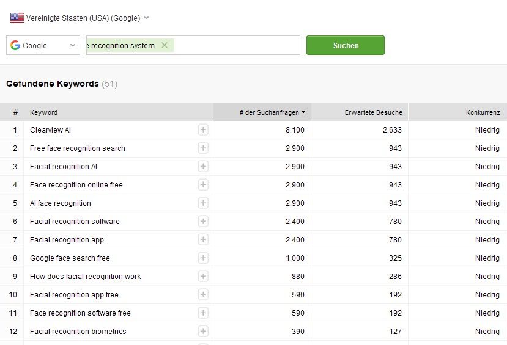Screen dimensions: 507x345
Task: Select the Facial recognition app row
Action: click(x=253, y=240)
